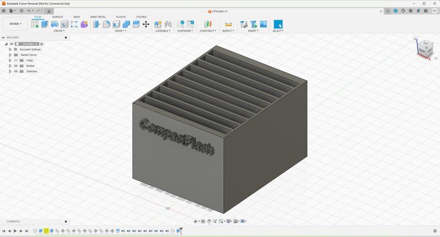
Task: Select the Shell tool
Action: pos(116,24)
